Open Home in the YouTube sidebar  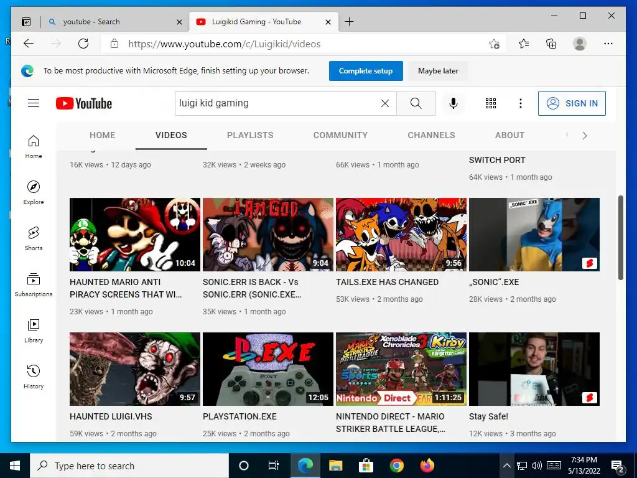click(x=34, y=147)
